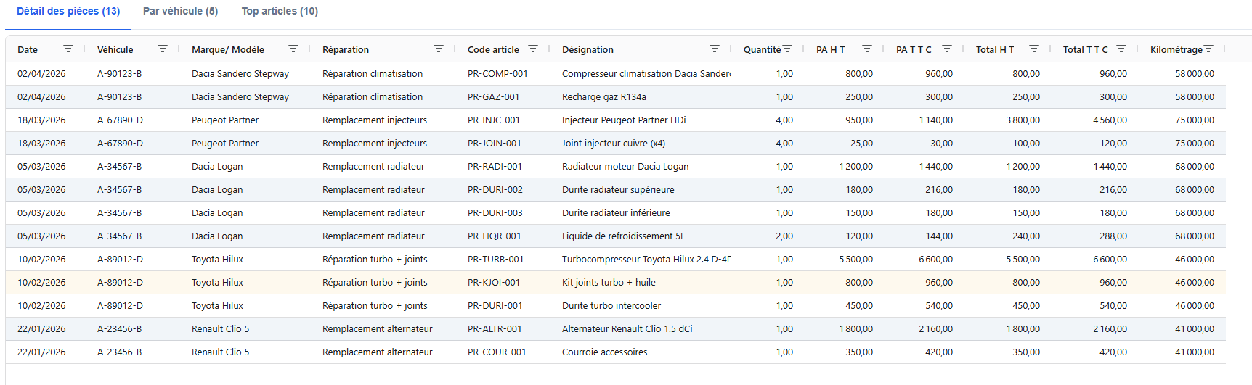
Task: Open the Kilométrage column filter icon
Action: click(x=1208, y=49)
